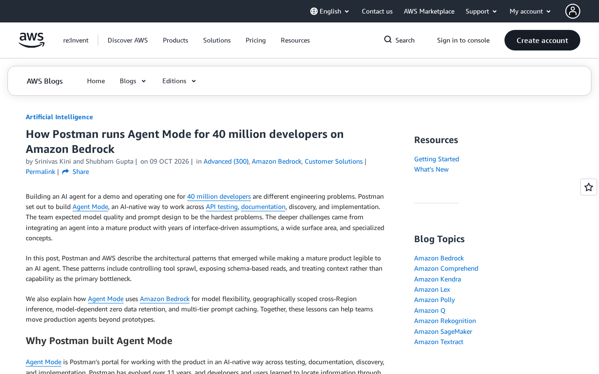
Task: Open Amazon Q blog topic
Action: (430, 310)
